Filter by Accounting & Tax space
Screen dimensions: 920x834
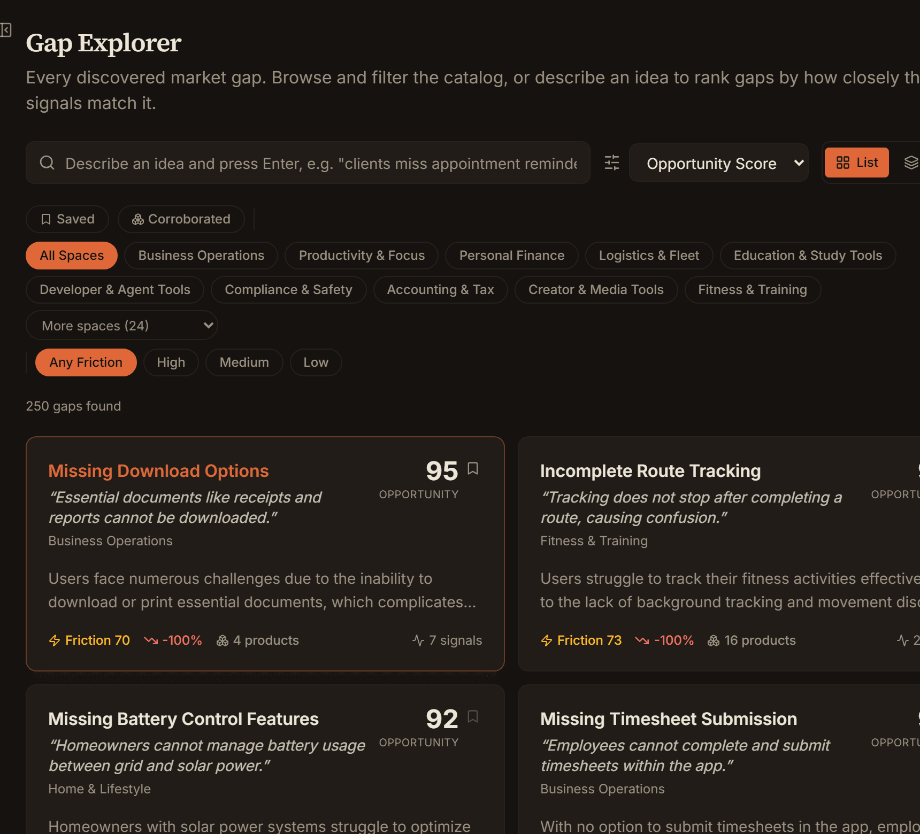point(441,290)
